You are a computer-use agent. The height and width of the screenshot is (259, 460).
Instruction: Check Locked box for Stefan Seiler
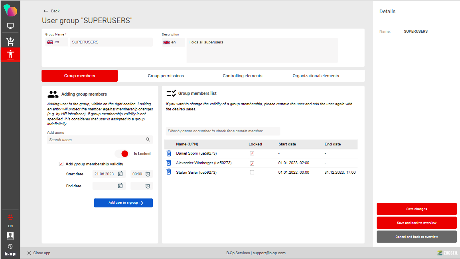tap(252, 173)
